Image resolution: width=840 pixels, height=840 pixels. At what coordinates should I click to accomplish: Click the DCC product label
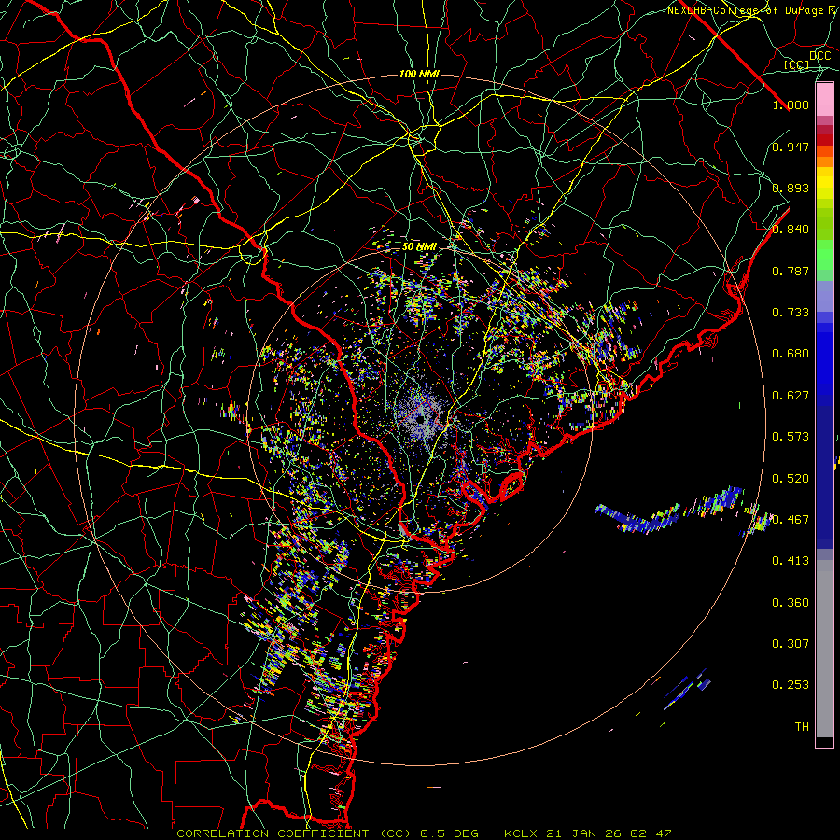point(819,56)
